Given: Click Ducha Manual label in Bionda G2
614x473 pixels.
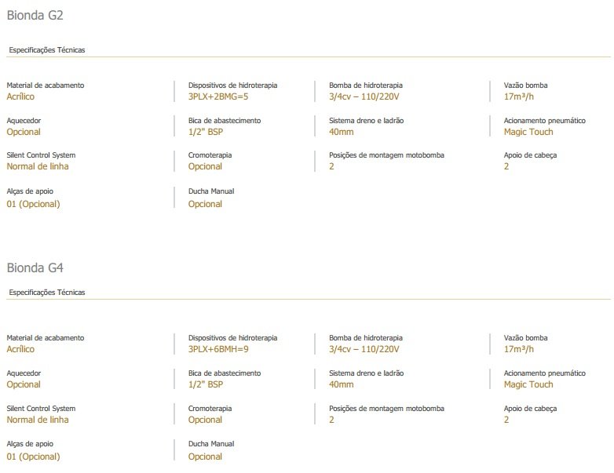Looking at the screenshot, I should click(210, 191).
